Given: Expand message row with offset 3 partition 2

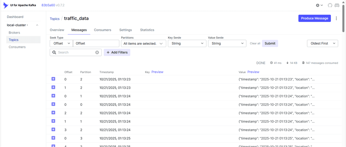Looking at the screenshot, I should 53,130.
